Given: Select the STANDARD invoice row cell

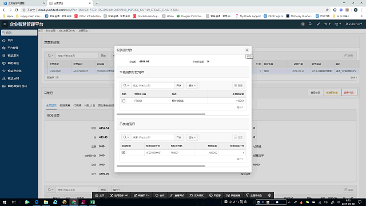Looking at the screenshot, I should click(x=59, y=71).
